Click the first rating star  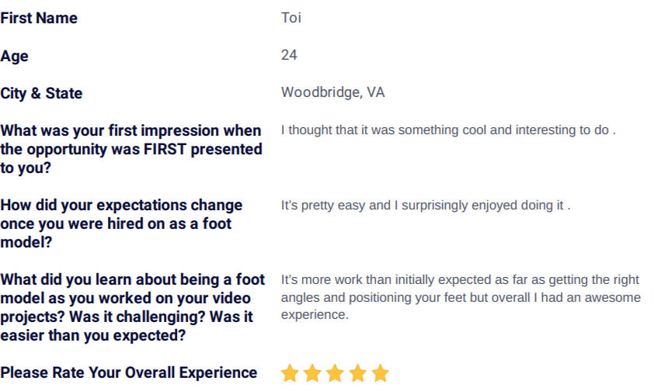pyautogui.click(x=290, y=373)
